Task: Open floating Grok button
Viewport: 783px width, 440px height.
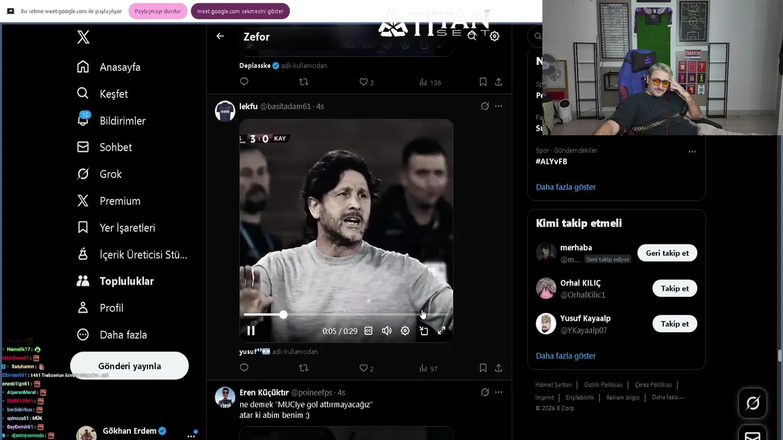Action: pos(752,403)
